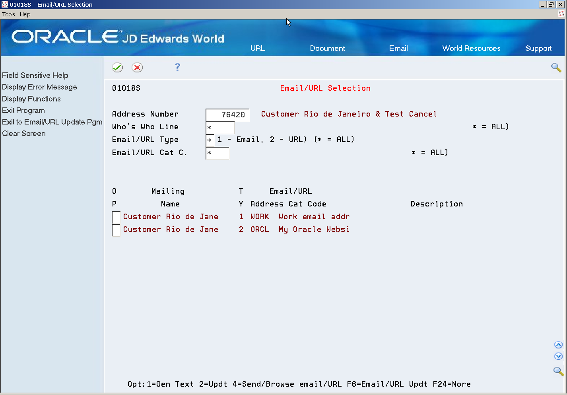Choose Exit Program
Viewport: 567px width, 395px height.
[23, 110]
